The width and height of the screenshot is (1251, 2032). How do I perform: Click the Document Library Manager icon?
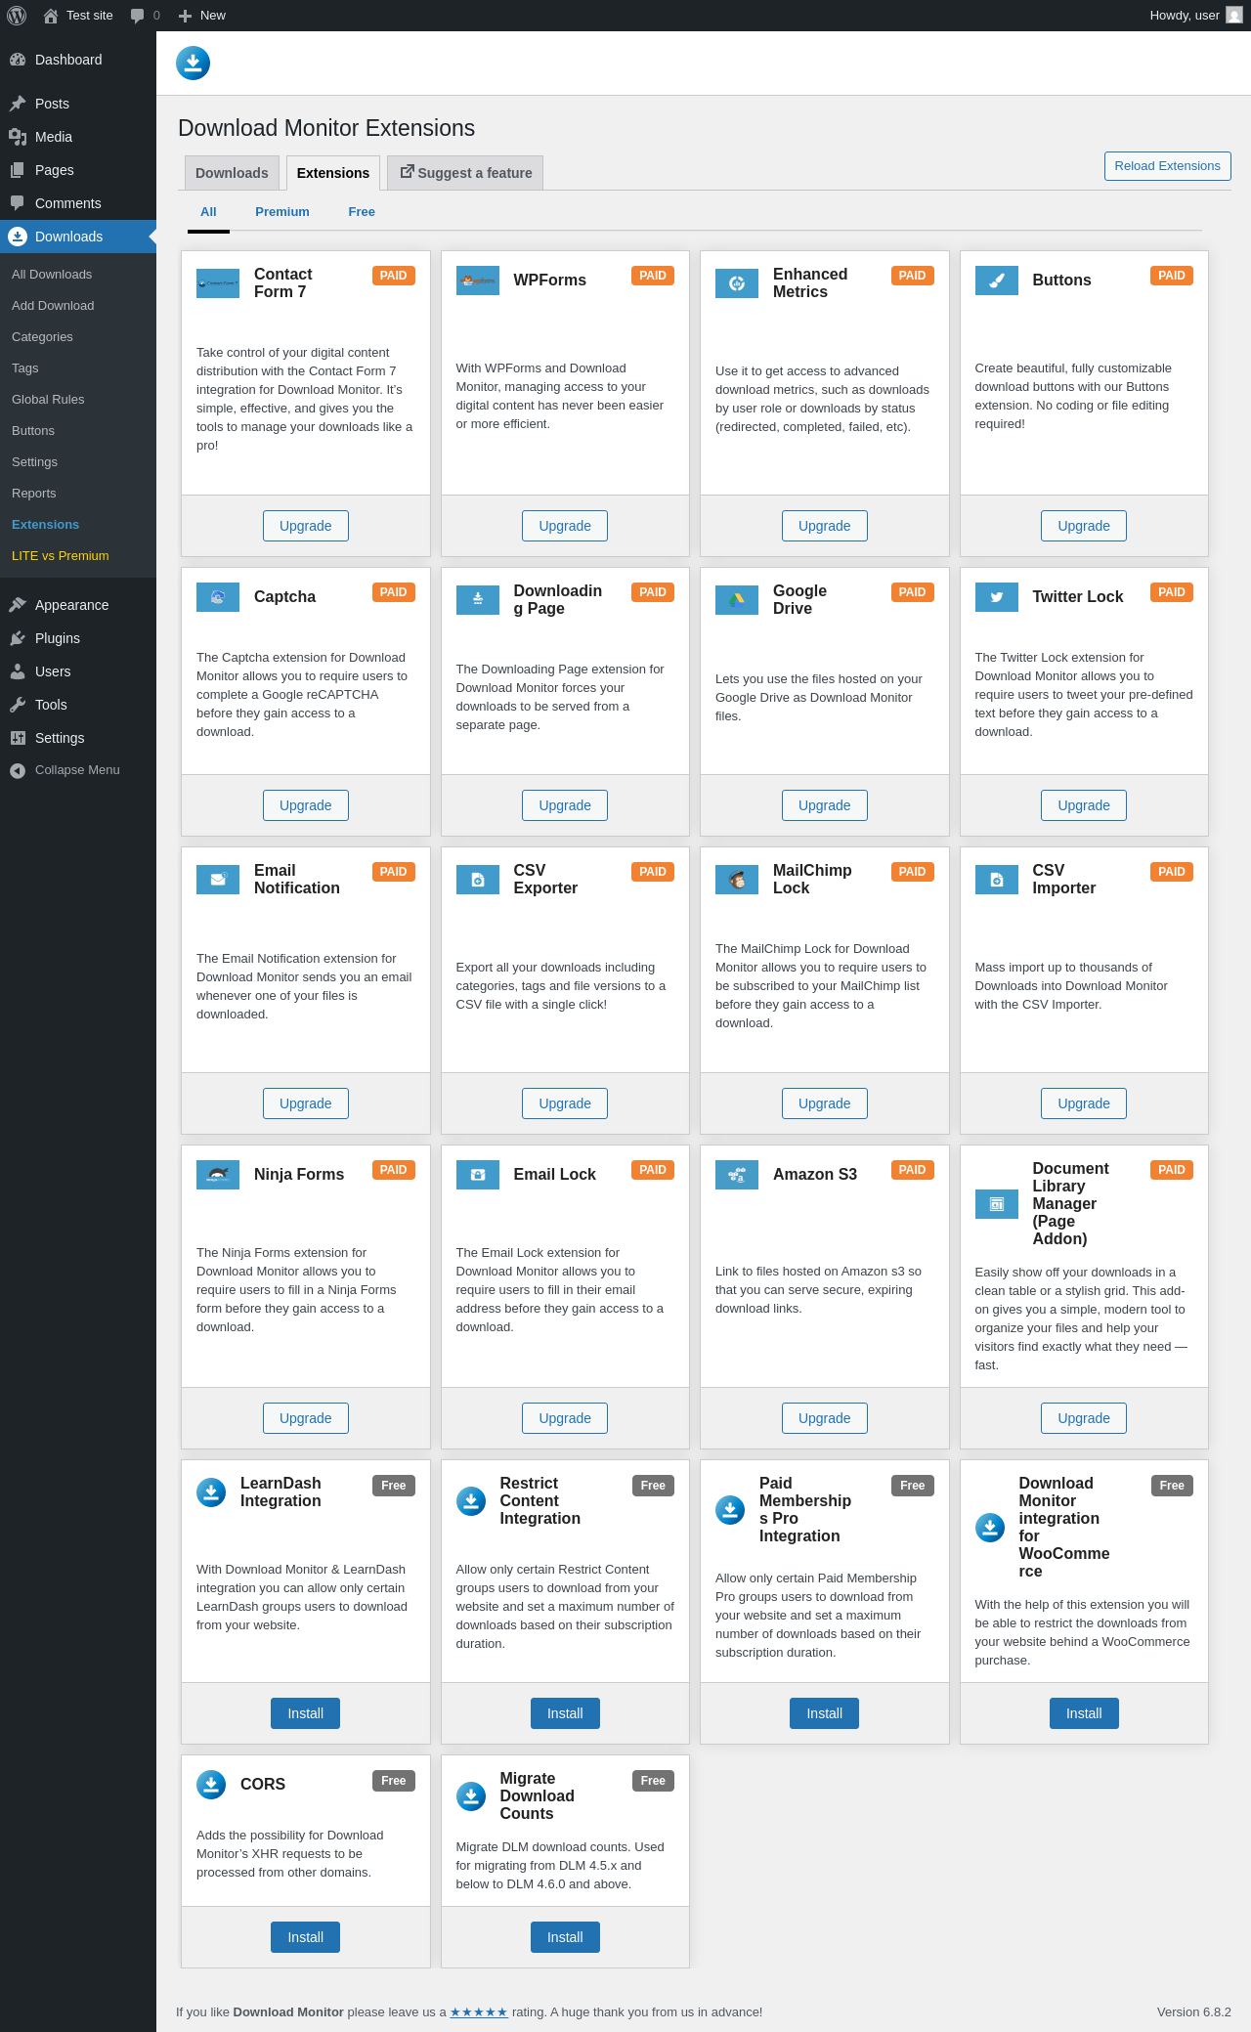(997, 1204)
